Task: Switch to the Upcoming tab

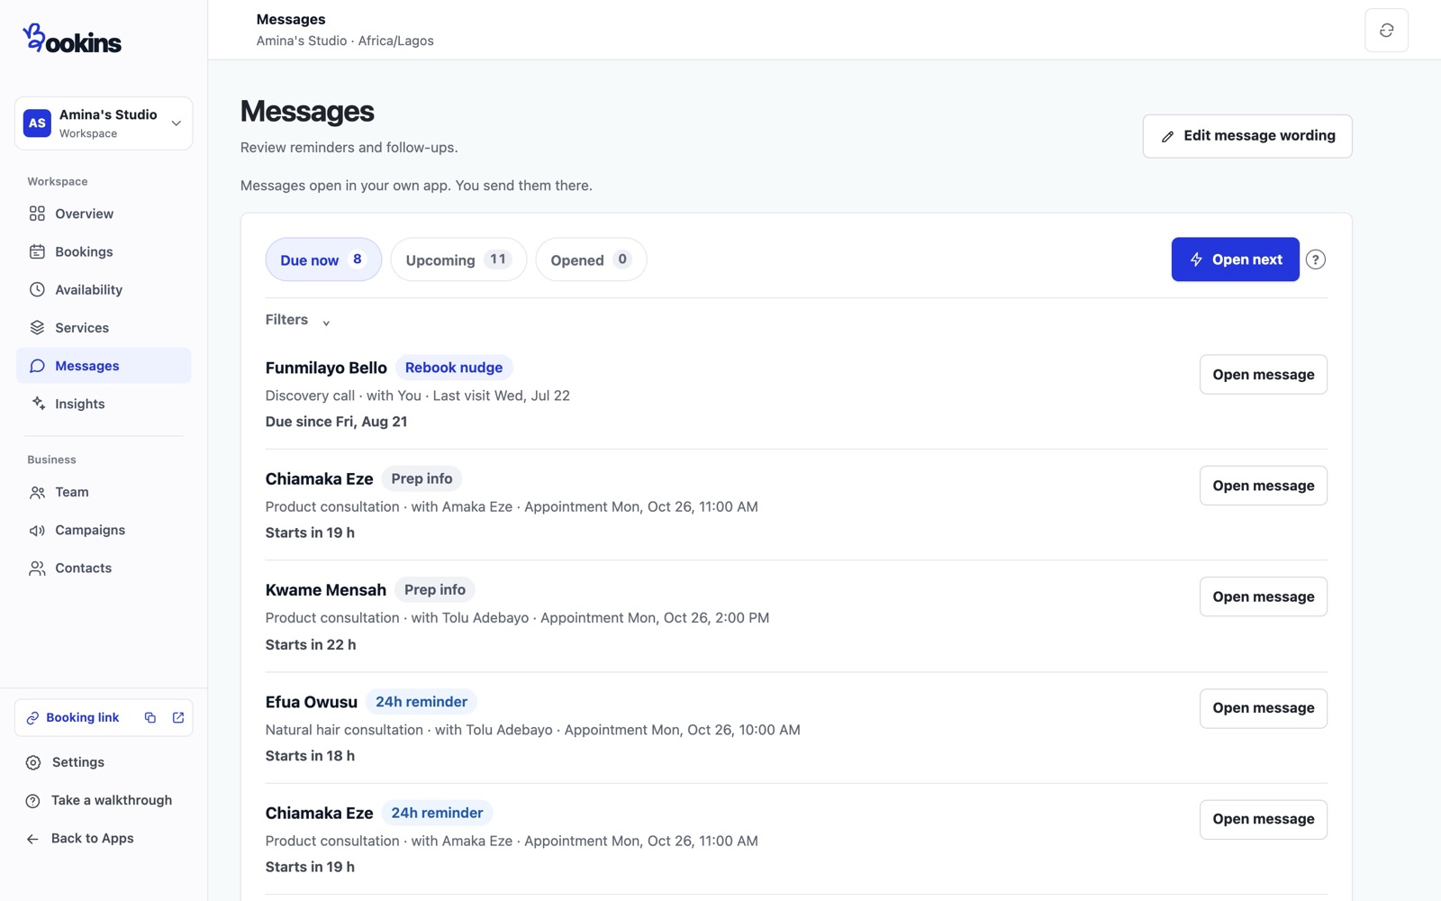Action: (458, 259)
